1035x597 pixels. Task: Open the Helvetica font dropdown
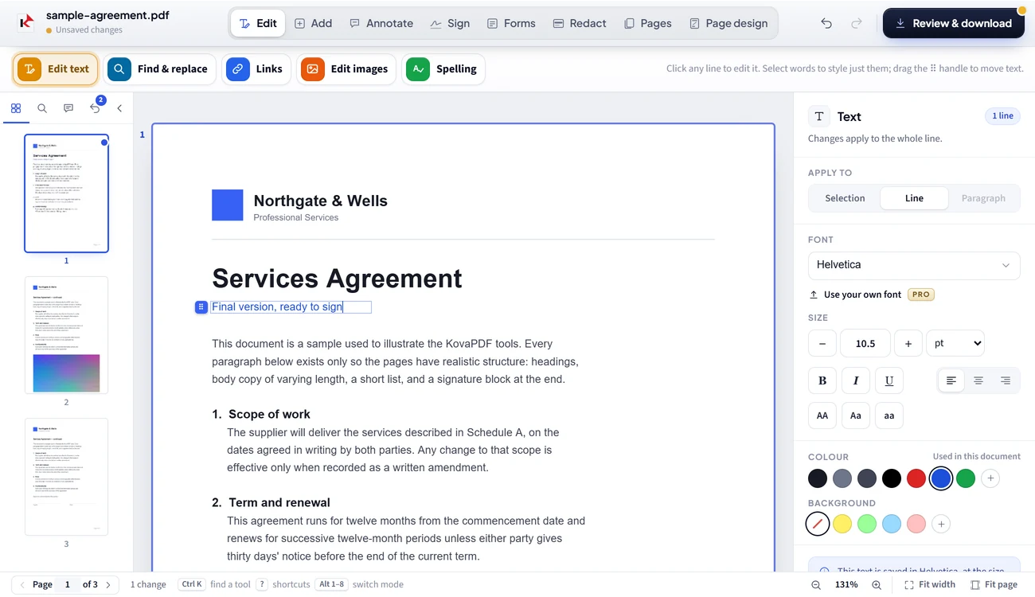pos(914,265)
